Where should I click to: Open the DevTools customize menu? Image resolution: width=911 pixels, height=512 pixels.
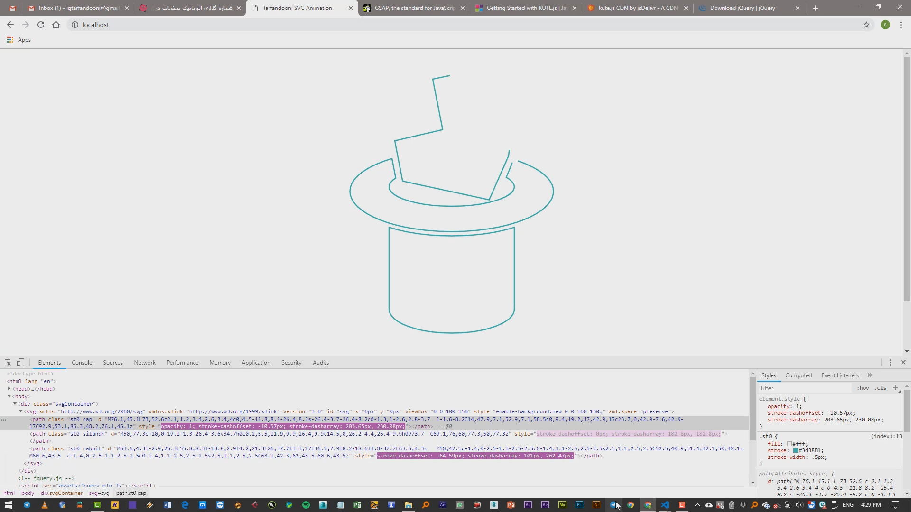[890, 363]
